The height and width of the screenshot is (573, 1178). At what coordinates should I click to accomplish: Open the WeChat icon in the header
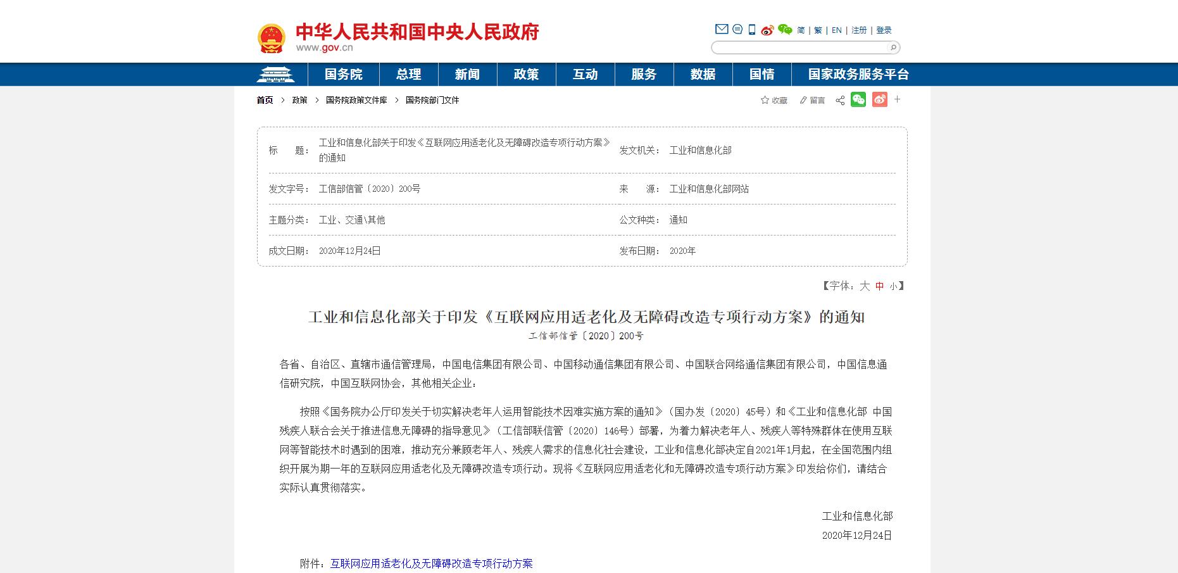point(785,29)
